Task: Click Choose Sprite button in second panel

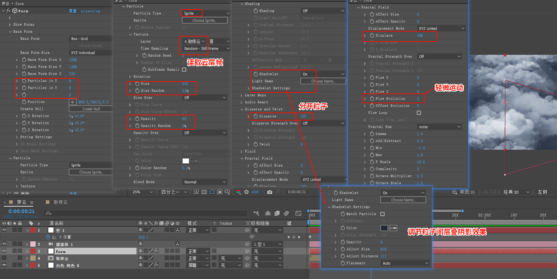Action: click(204, 20)
